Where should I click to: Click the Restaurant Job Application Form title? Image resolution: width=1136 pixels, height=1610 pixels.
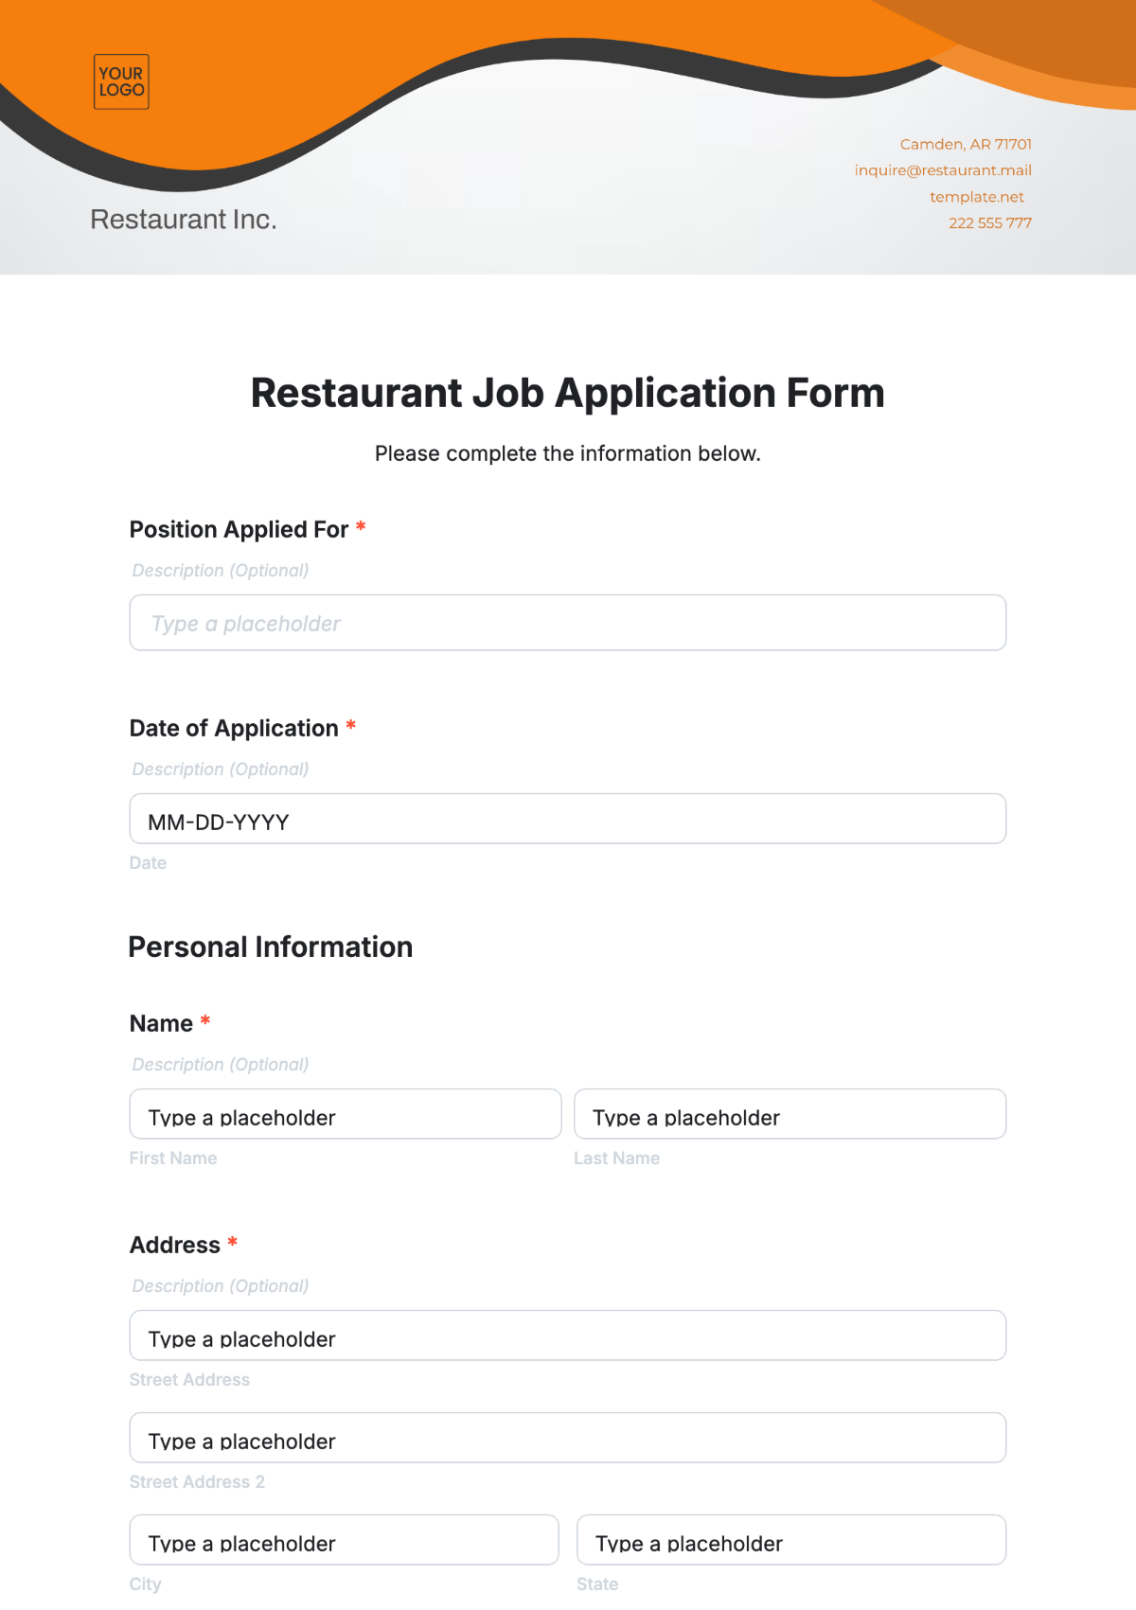(568, 393)
